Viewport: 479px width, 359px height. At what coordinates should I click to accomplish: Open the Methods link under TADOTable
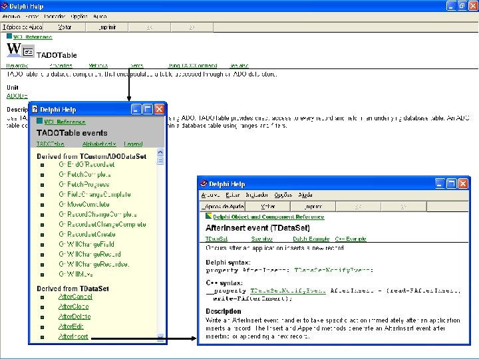[98, 65]
